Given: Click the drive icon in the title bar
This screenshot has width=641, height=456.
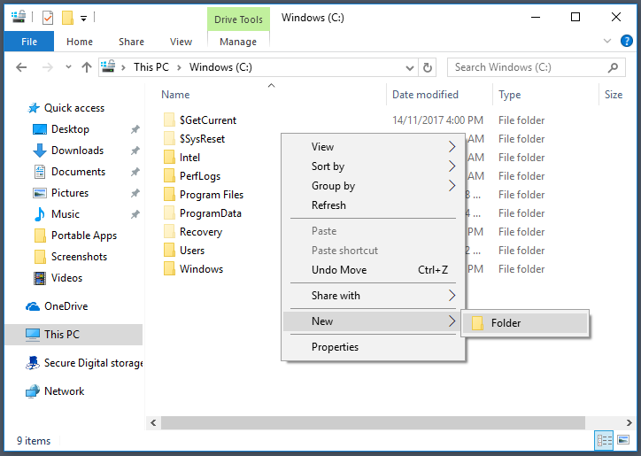Looking at the screenshot, I should pos(19,17).
